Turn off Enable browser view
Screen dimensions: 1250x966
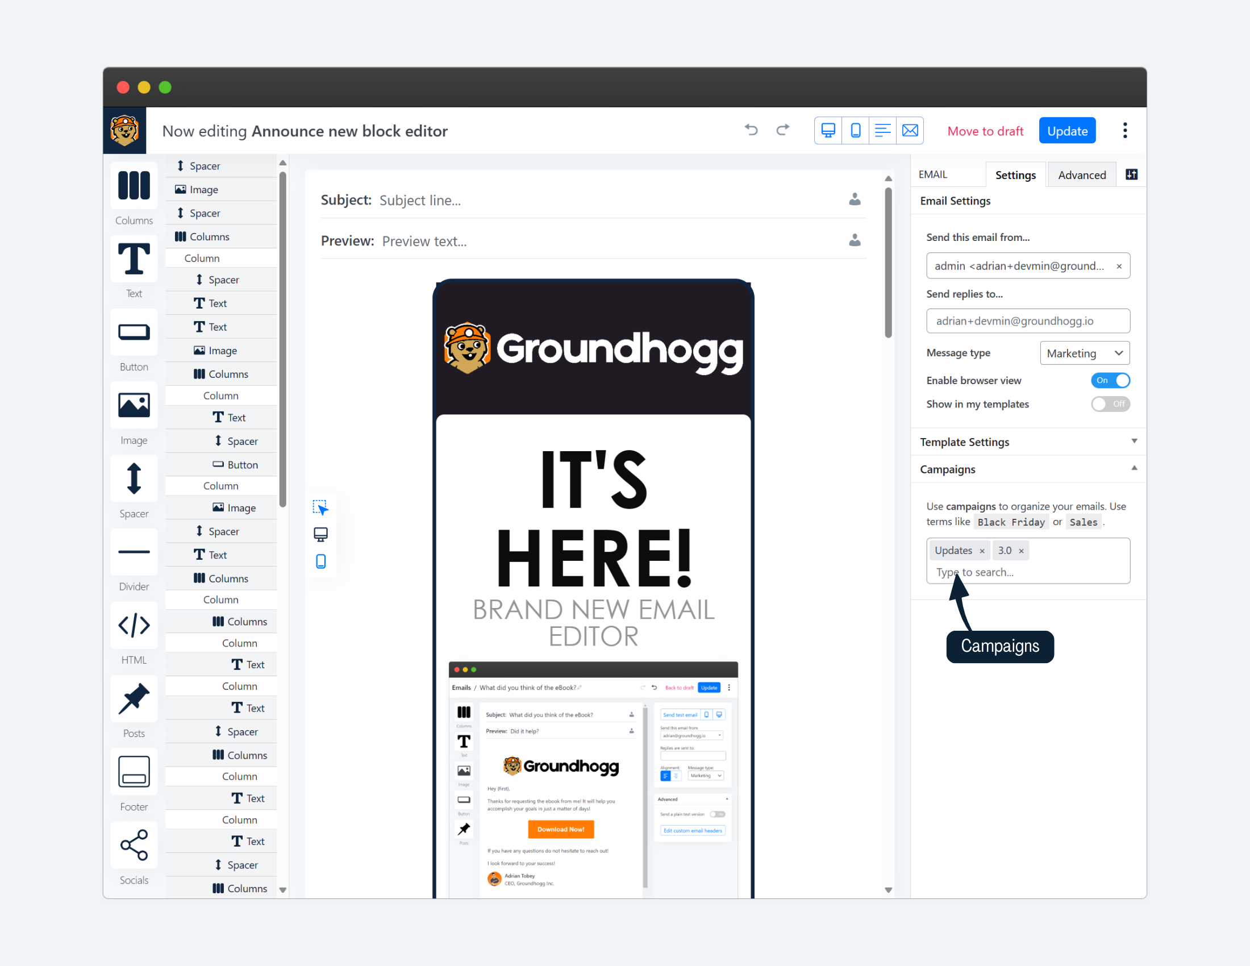pyautogui.click(x=1110, y=381)
